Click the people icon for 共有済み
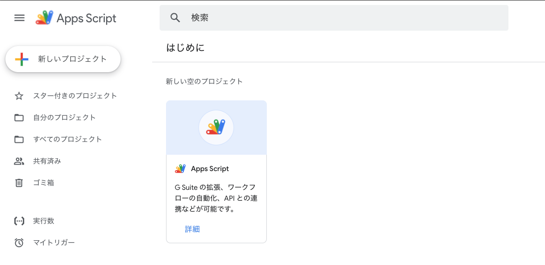The height and width of the screenshot is (265, 545). tap(19, 161)
